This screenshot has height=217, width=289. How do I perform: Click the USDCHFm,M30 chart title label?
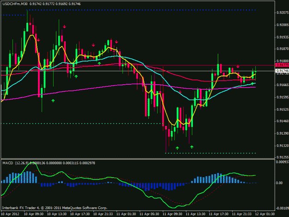point(15,4)
